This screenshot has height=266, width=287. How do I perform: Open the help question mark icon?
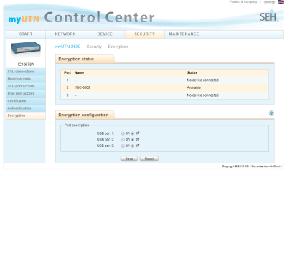[x=271, y=113]
